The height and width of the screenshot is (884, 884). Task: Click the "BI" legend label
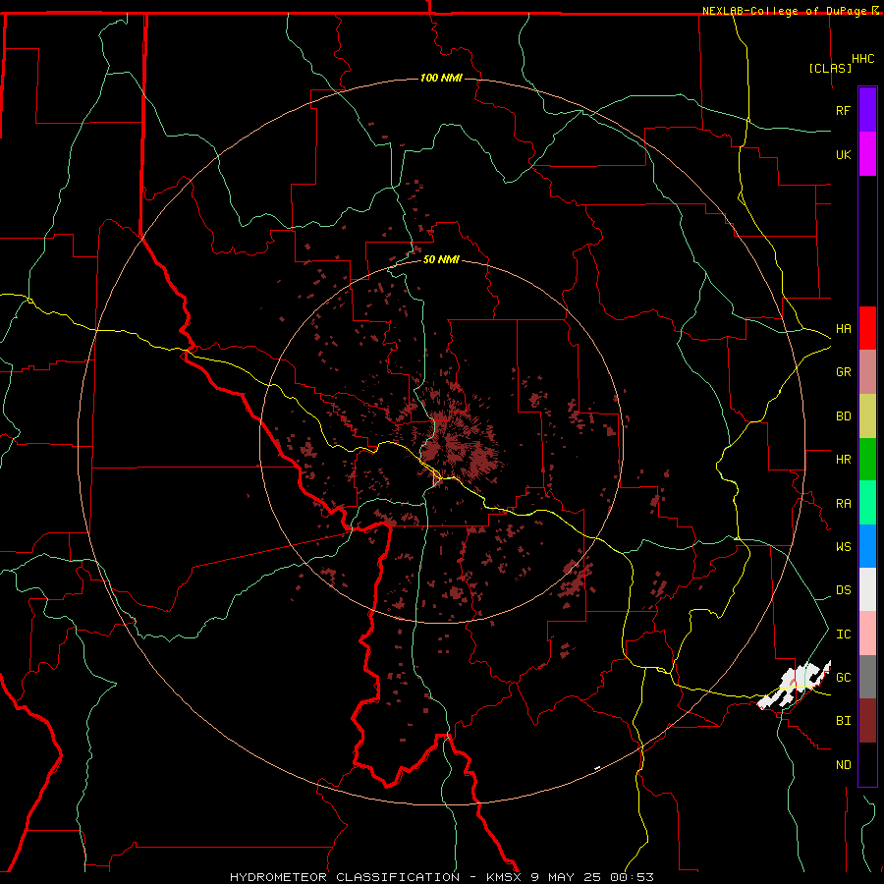click(843, 721)
